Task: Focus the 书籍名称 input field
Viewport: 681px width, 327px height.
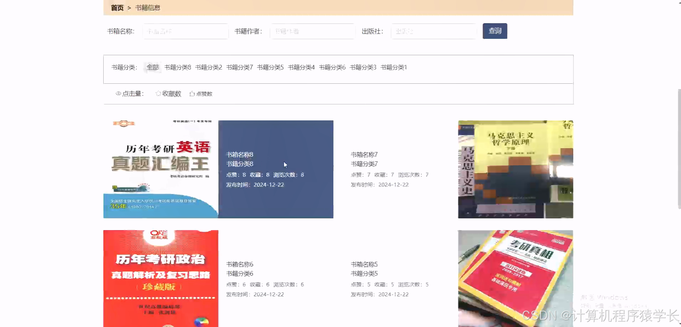Action: [186, 31]
